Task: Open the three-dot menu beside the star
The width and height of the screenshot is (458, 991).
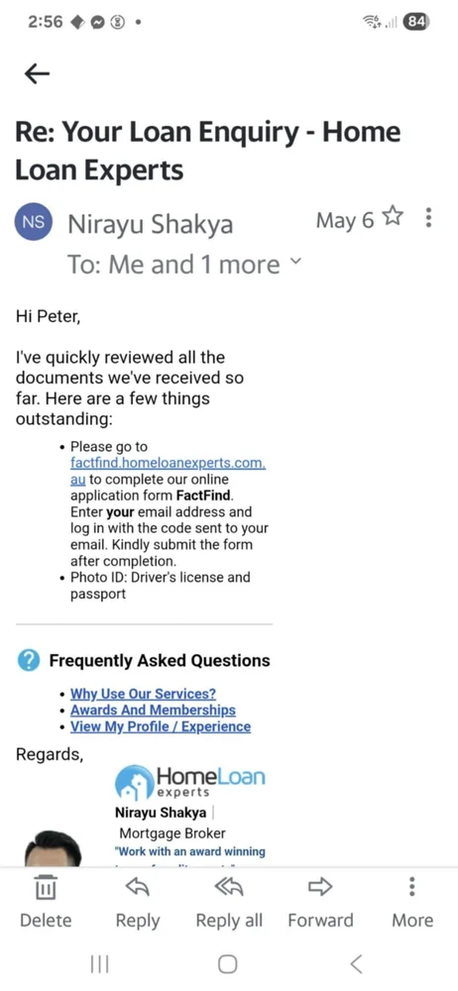Action: point(429,218)
